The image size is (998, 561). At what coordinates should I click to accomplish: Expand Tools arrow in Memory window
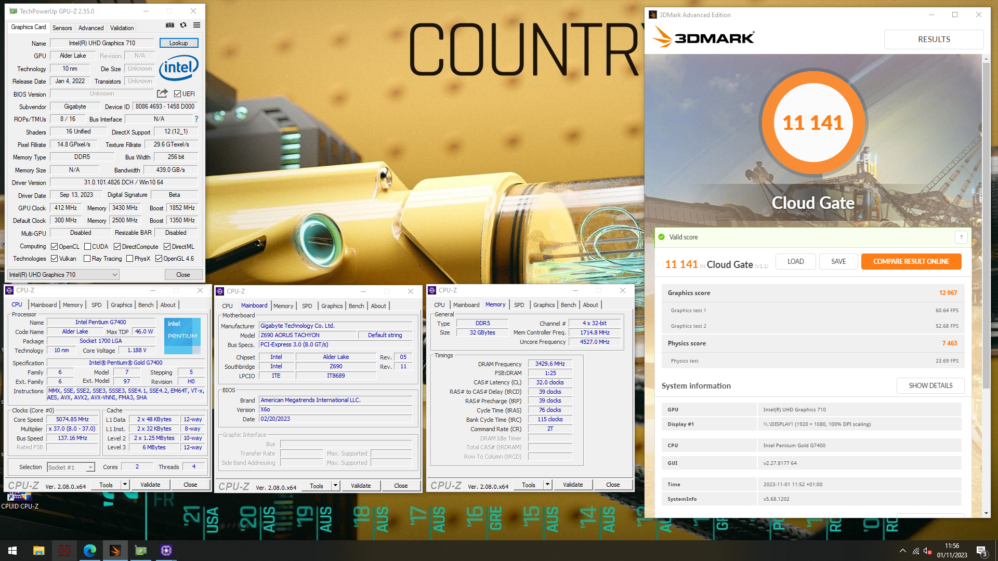click(547, 485)
